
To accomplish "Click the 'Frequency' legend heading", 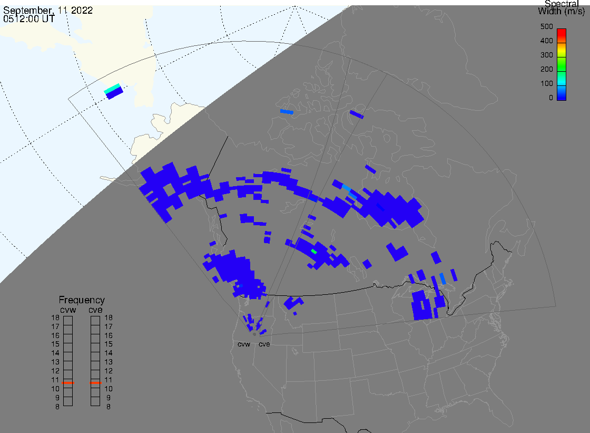I will click(x=82, y=300).
